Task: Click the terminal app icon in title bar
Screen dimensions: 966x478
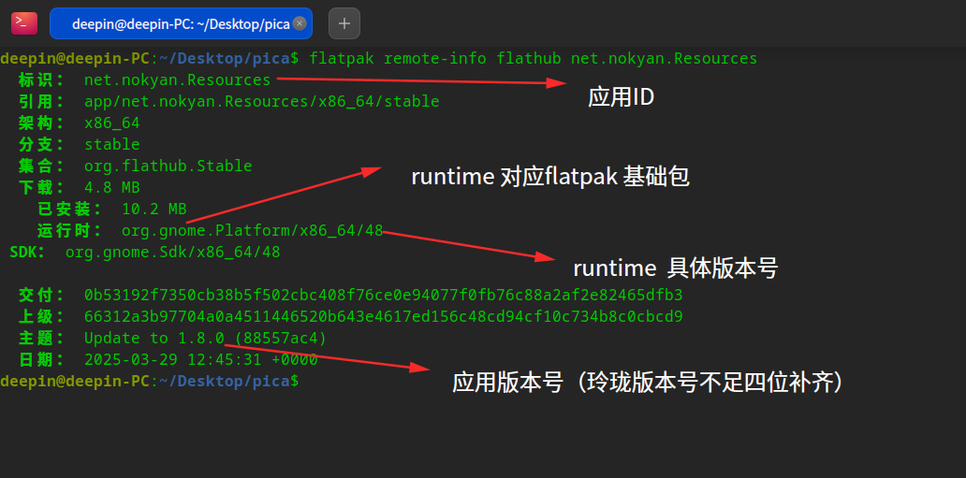Action: tap(24, 22)
